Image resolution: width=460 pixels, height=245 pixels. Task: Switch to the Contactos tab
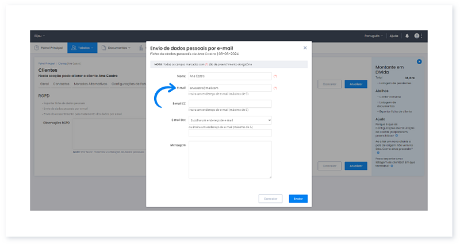click(x=61, y=84)
